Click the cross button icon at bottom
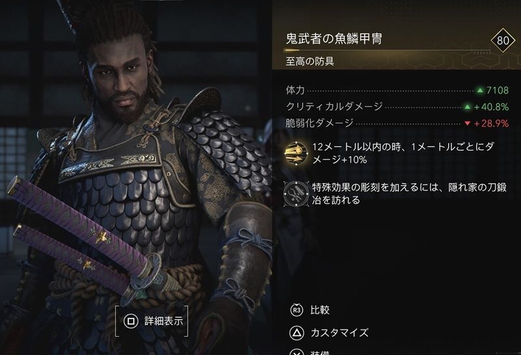521x355 pixels. click(296, 352)
